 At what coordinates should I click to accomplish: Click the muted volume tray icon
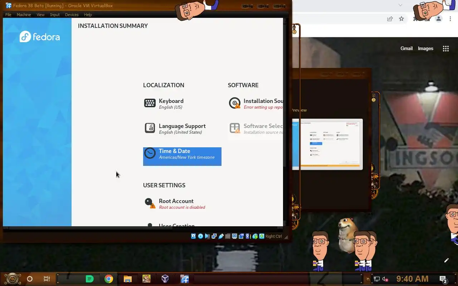point(385,279)
